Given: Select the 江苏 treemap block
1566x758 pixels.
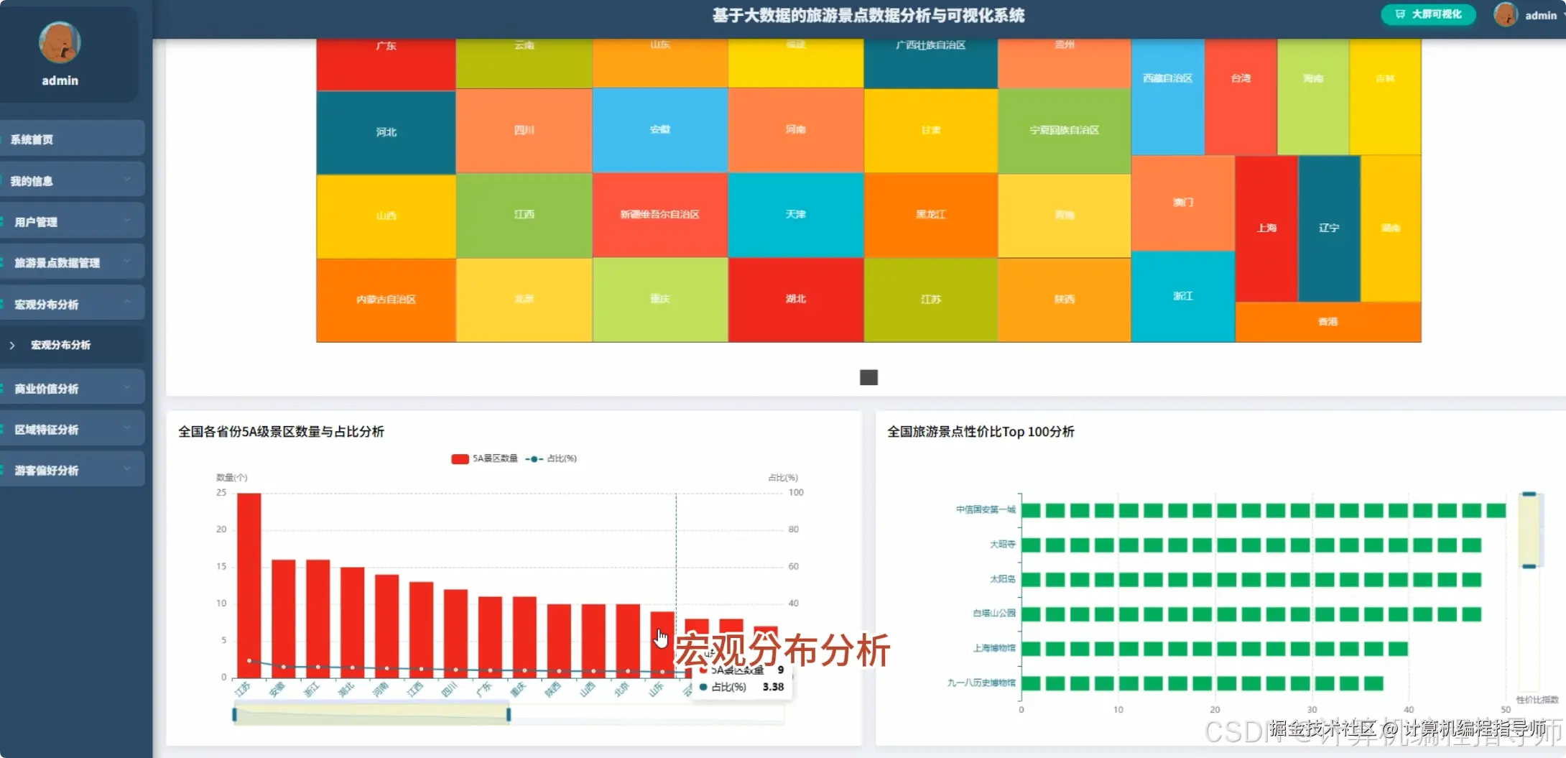Looking at the screenshot, I should tap(930, 300).
